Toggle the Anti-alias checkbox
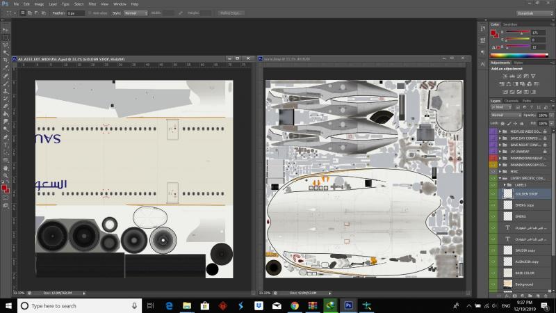The width and height of the screenshot is (556, 313). [x=90, y=13]
